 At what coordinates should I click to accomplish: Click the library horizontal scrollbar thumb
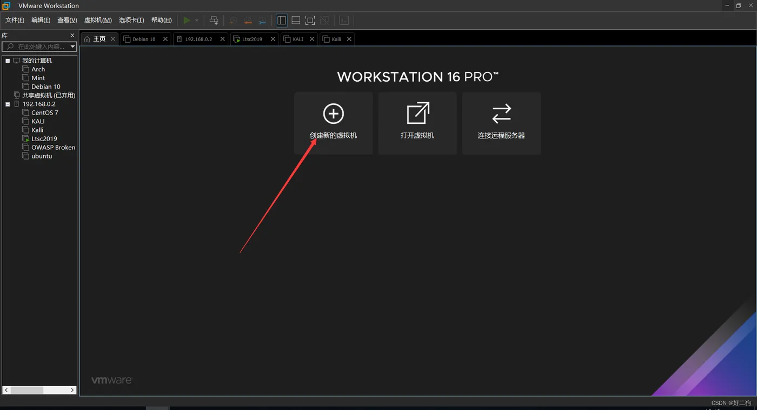[26, 389]
